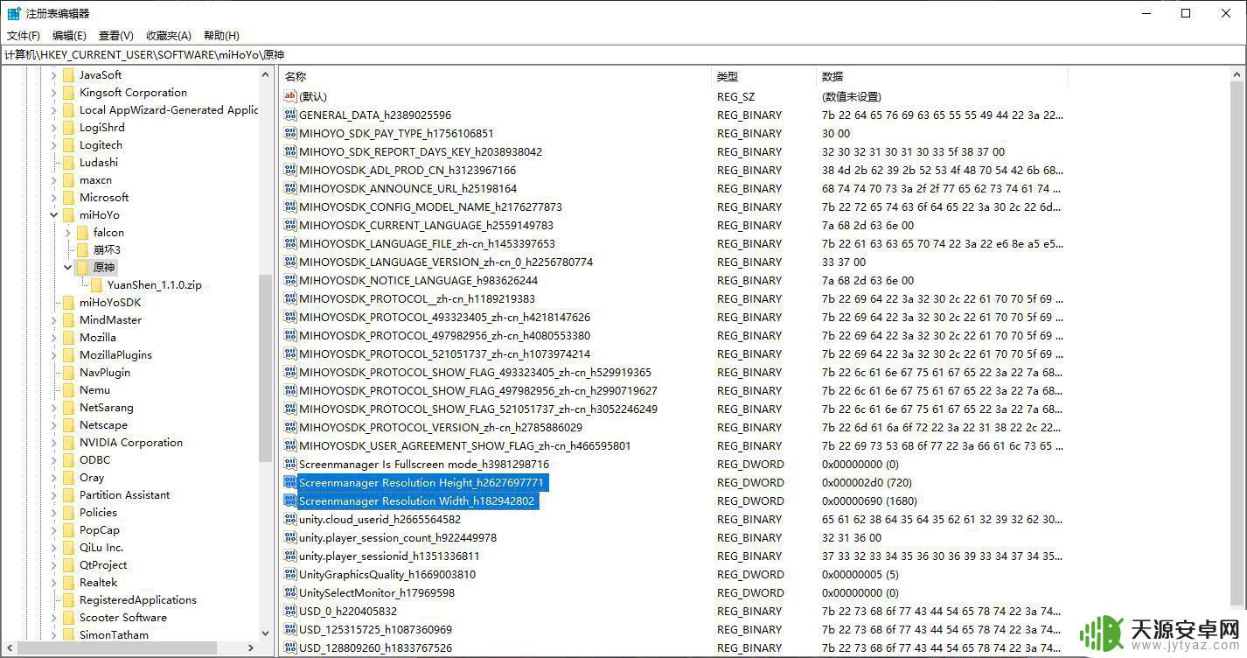The width and height of the screenshot is (1247, 658).
Task: Click the folder icon of the Mozilla key
Action: tap(68, 337)
